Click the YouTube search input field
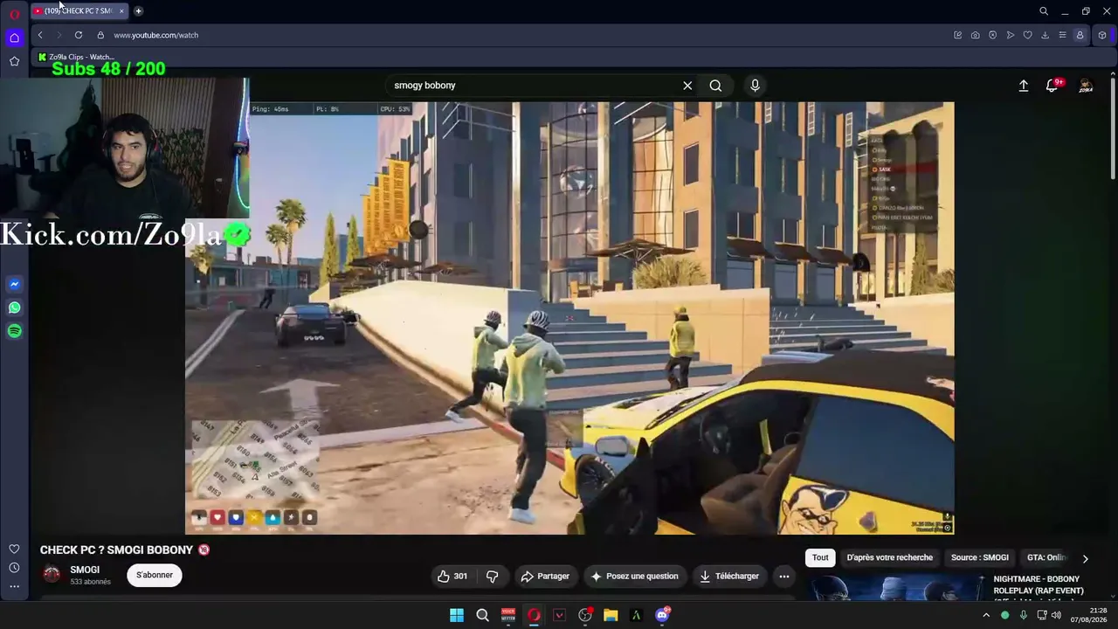This screenshot has height=629, width=1118. click(x=533, y=86)
